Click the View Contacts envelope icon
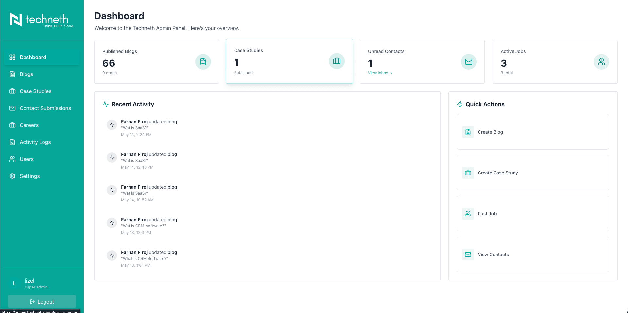 click(x=468, y=255)
